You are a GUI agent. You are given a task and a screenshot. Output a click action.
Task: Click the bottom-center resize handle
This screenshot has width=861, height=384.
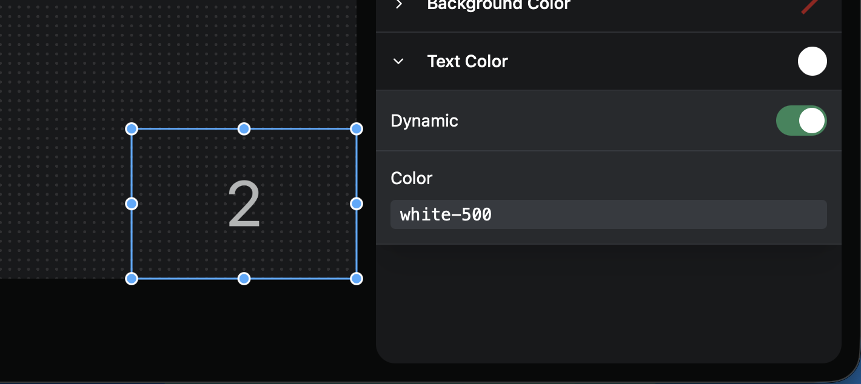click(244, 279)
